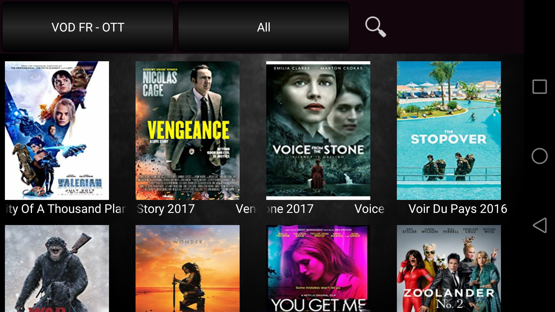This screenshot has width=555, height=312.
Task: Open the magnifying glass search icon
Action: [375, 27]
